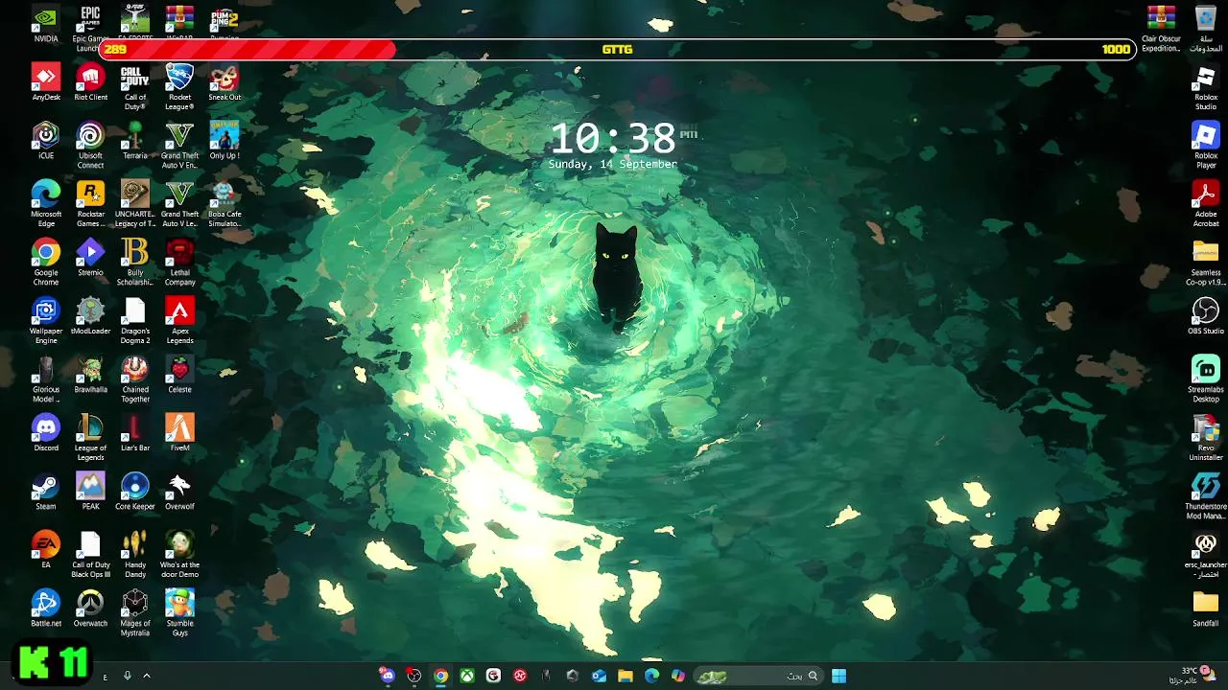The width and height of the screenshot is (1228, 690).
Task: Select the Overwolf desktop icon
Action: click(x=179, y=492)
